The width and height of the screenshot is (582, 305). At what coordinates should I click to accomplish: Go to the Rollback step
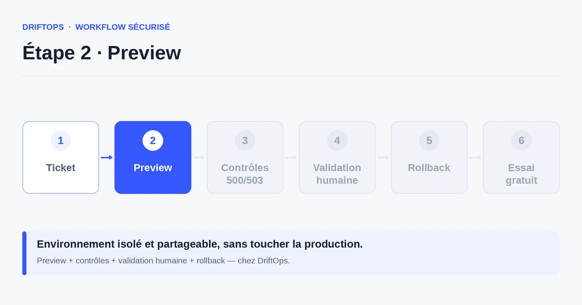(x=429, y=157)
